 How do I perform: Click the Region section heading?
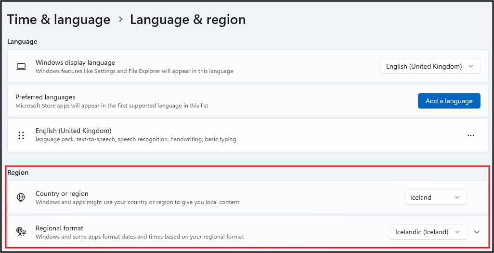(18, 172)
